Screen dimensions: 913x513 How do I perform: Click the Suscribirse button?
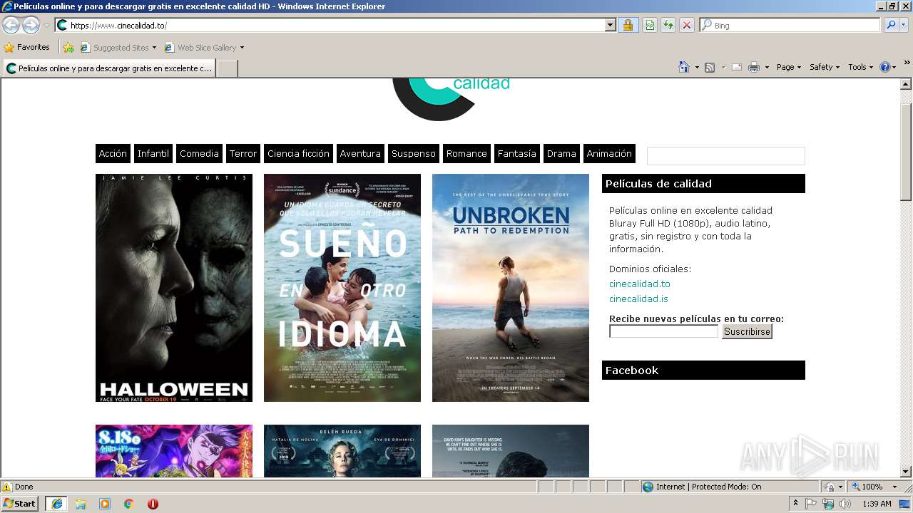[x=747, y=331]
